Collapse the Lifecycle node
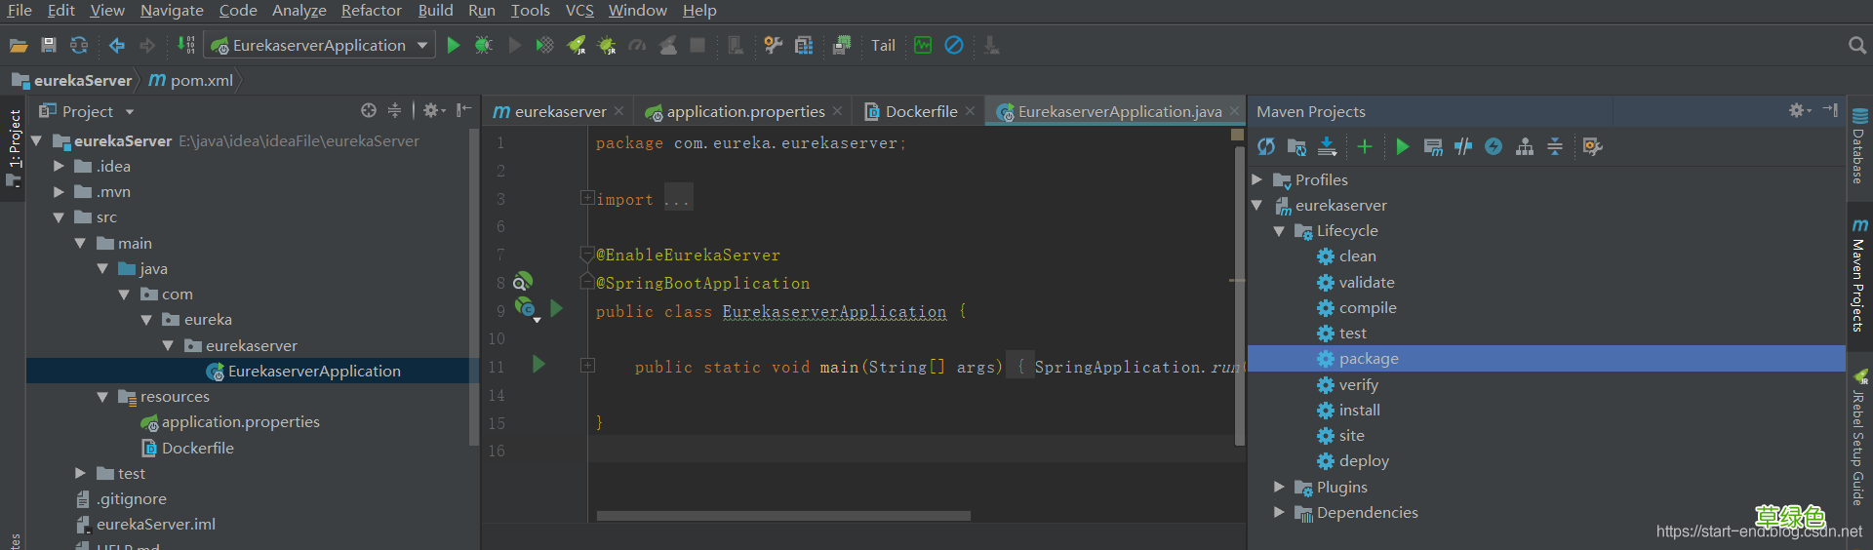The image size is (1873, 550). point(1279,231)
